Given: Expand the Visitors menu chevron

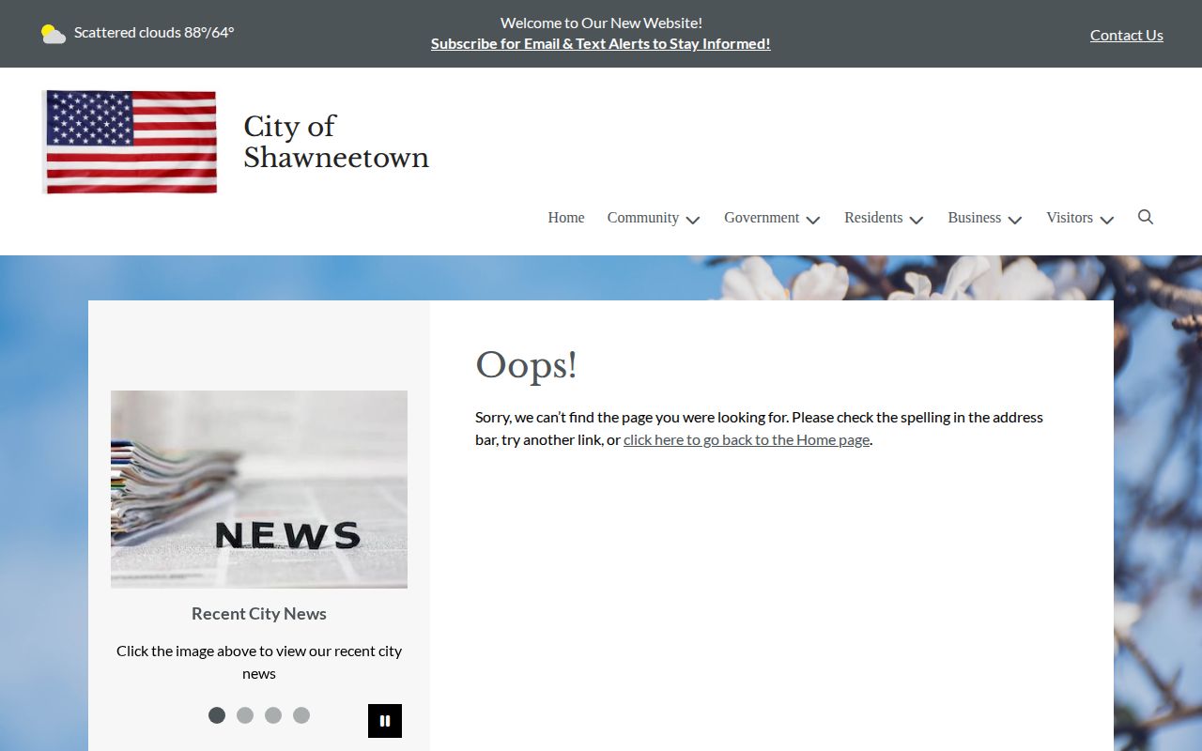Looking at the screenshot, I should 1107,220.
